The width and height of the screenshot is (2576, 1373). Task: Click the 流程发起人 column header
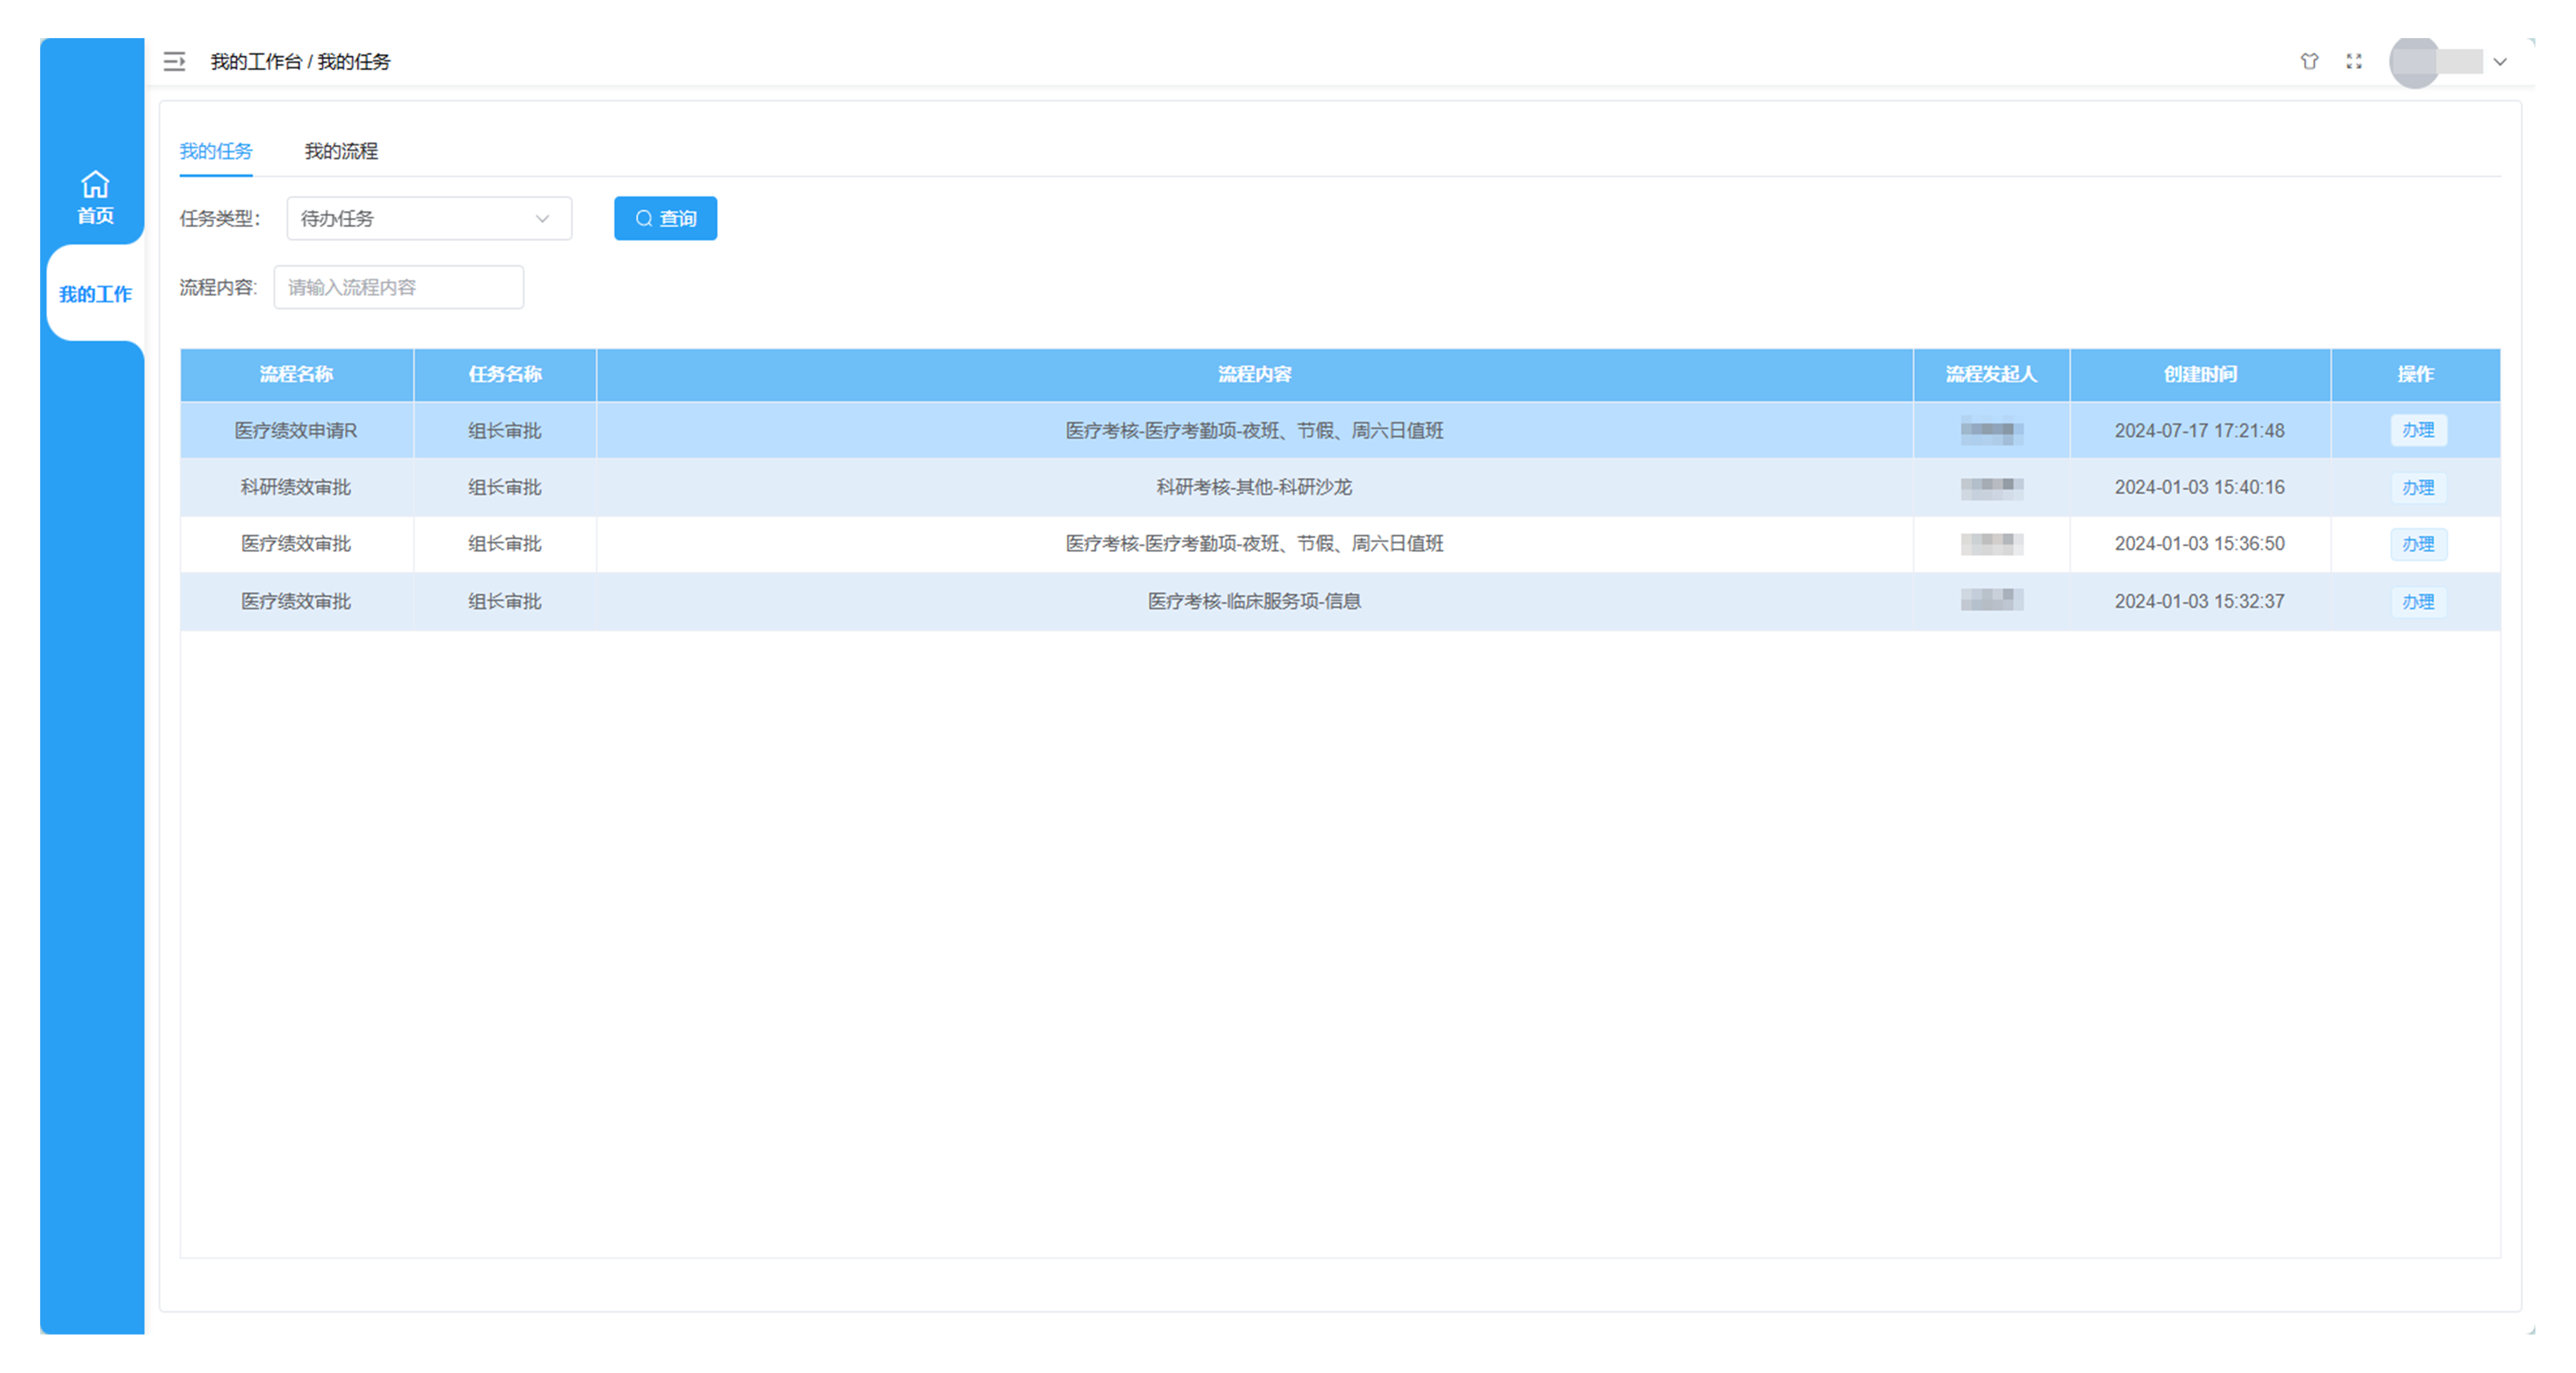[1991, 375]
